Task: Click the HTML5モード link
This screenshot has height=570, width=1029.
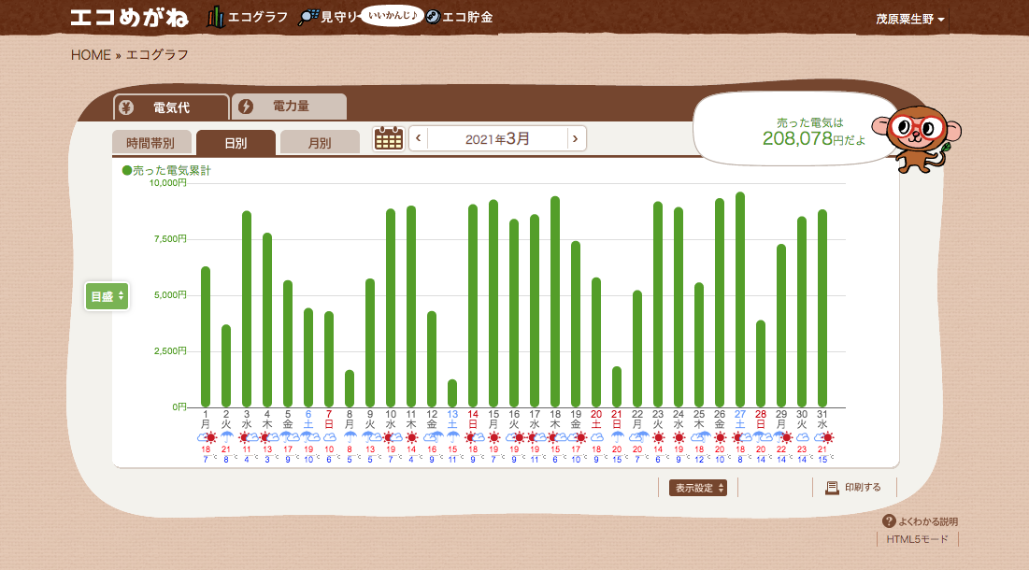Action: point(918,539)
